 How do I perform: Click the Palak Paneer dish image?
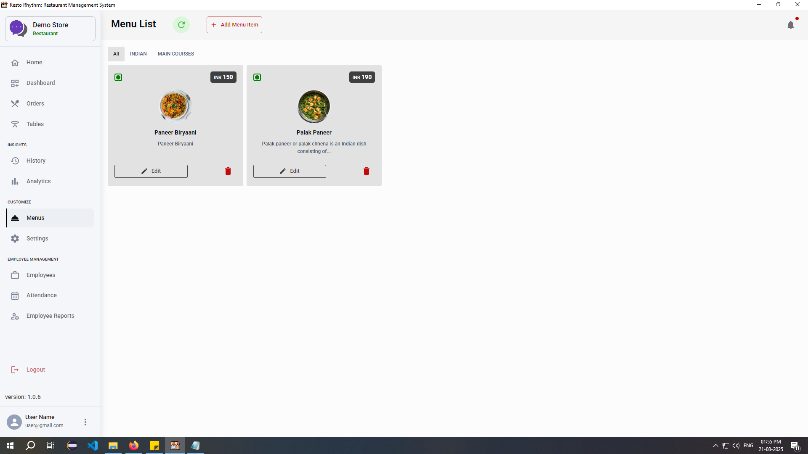[314, 106]
